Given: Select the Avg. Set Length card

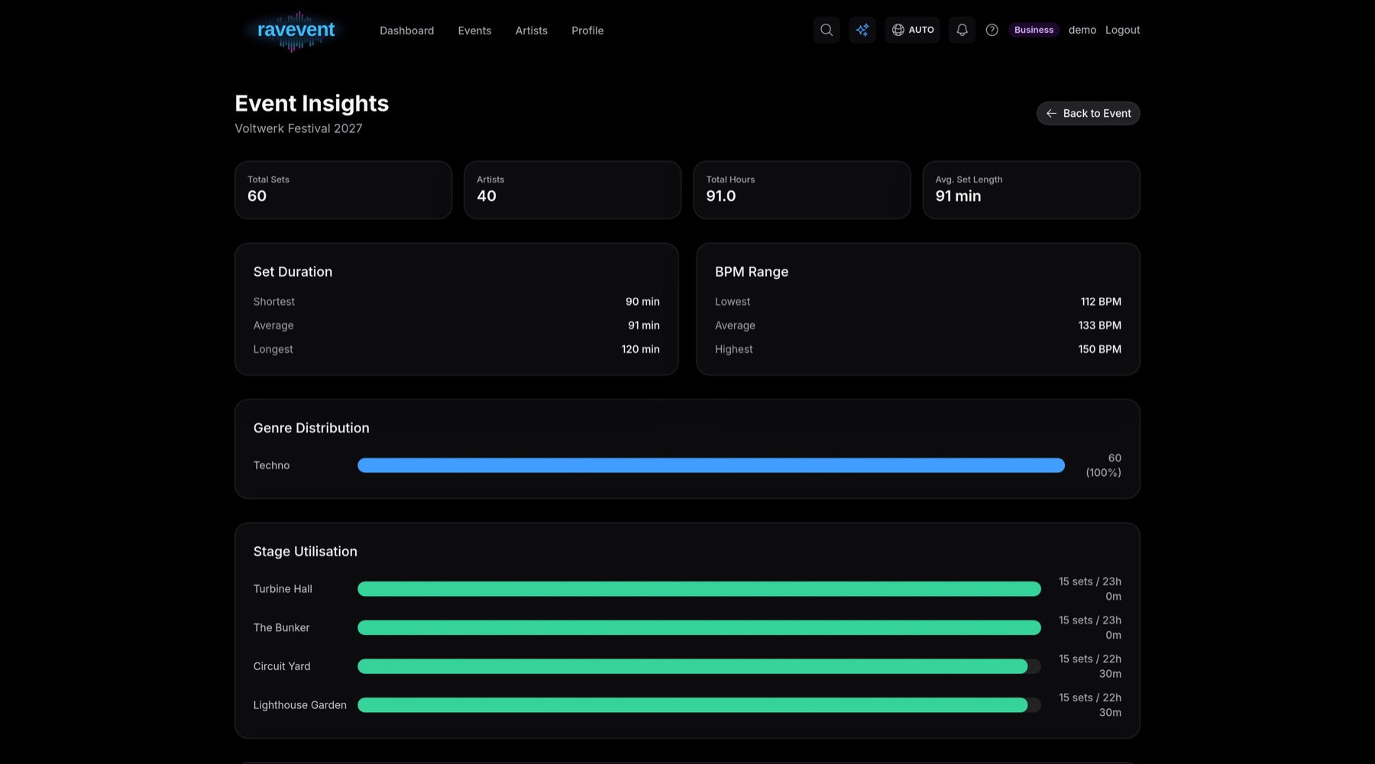Looking at the screenshot, I should (1031, 189).
